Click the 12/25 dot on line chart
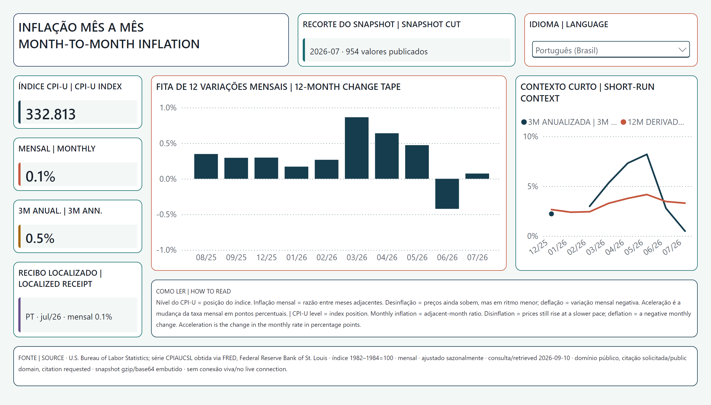The width and height of the screenshot is (711, 405). 551,214
